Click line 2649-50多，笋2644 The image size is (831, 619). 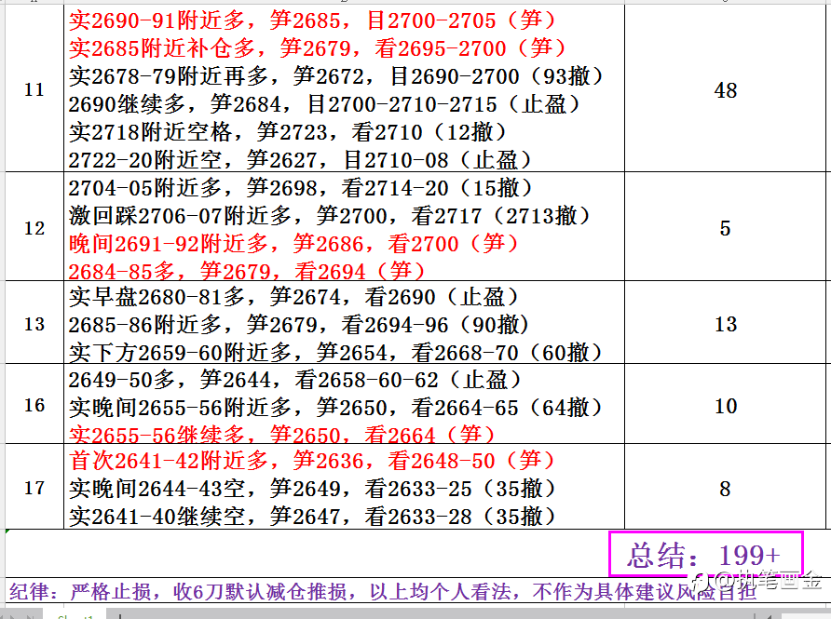coord(294,380)
